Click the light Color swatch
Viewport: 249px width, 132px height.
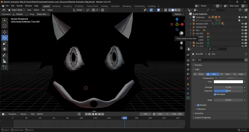(228, 82)
